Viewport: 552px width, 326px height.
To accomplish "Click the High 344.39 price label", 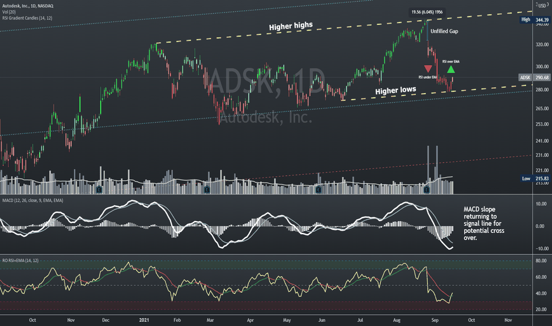I will [535, 20].
